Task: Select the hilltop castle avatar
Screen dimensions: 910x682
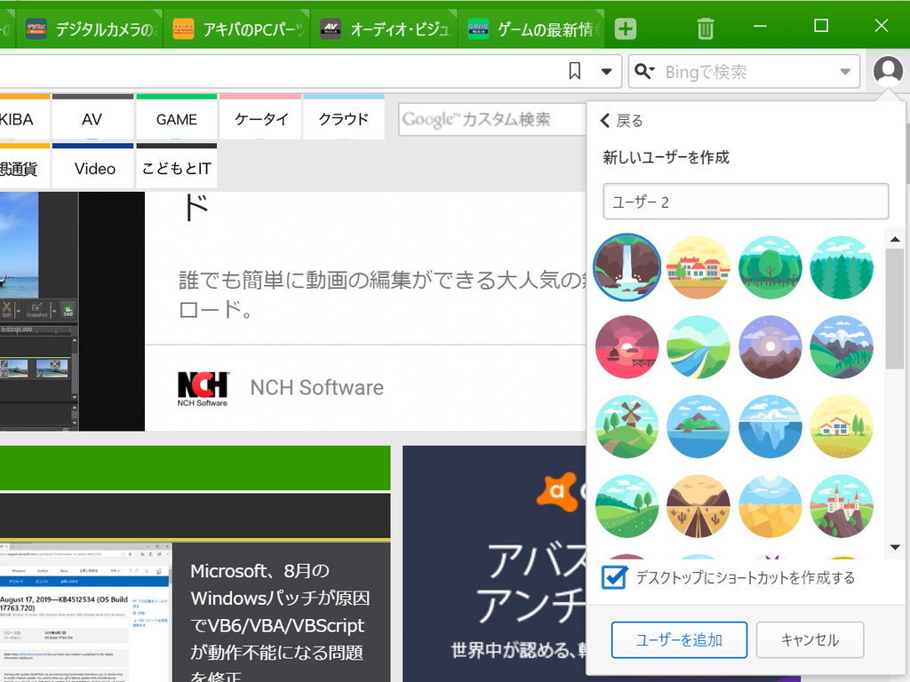Action: [841, 506]
